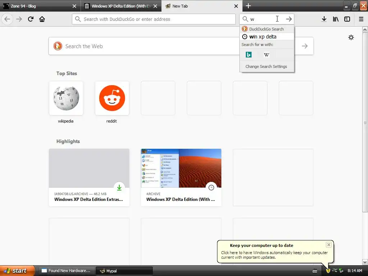
Task: Open new tab with plus button
Action: pyautogui.click(x=248, y=6)
